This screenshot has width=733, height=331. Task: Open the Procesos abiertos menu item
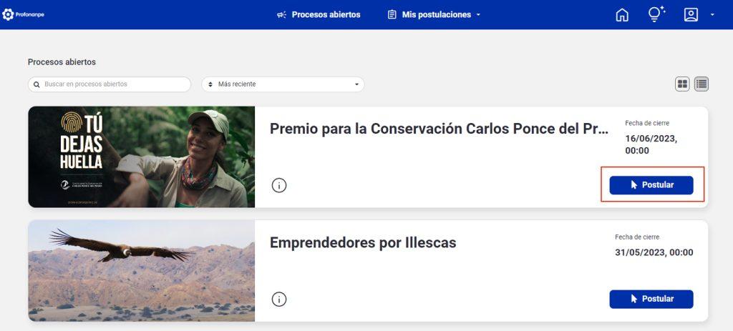[319, 14]
